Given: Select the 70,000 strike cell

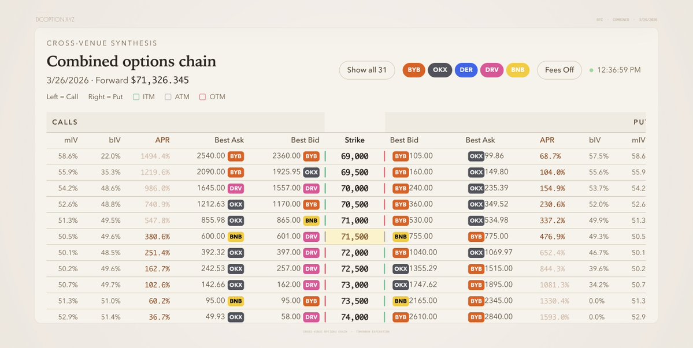Looking at the screenshot, I should pos(354,188).
